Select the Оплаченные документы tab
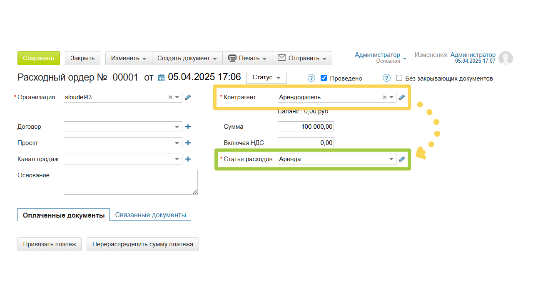Screen dimensions: 533x299 64,215
